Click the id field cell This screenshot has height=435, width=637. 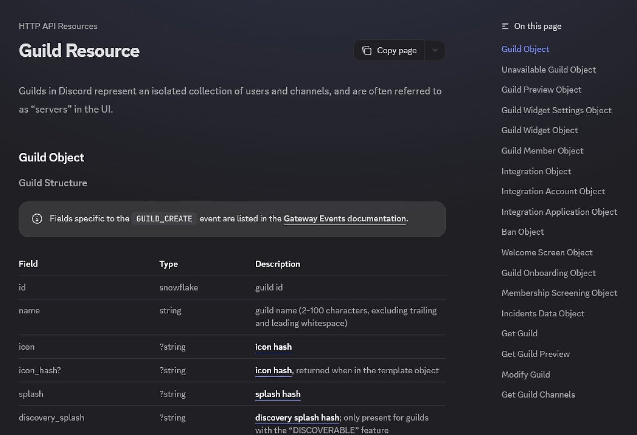[x=22, y=287]
